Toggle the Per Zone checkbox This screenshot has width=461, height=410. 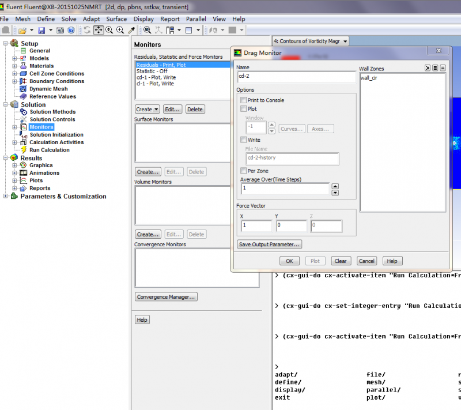[243, 171]
